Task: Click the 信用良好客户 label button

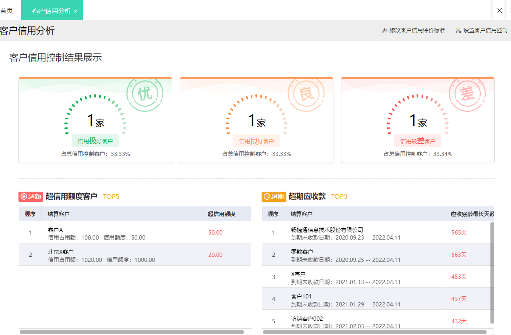Action: (256, 141)
